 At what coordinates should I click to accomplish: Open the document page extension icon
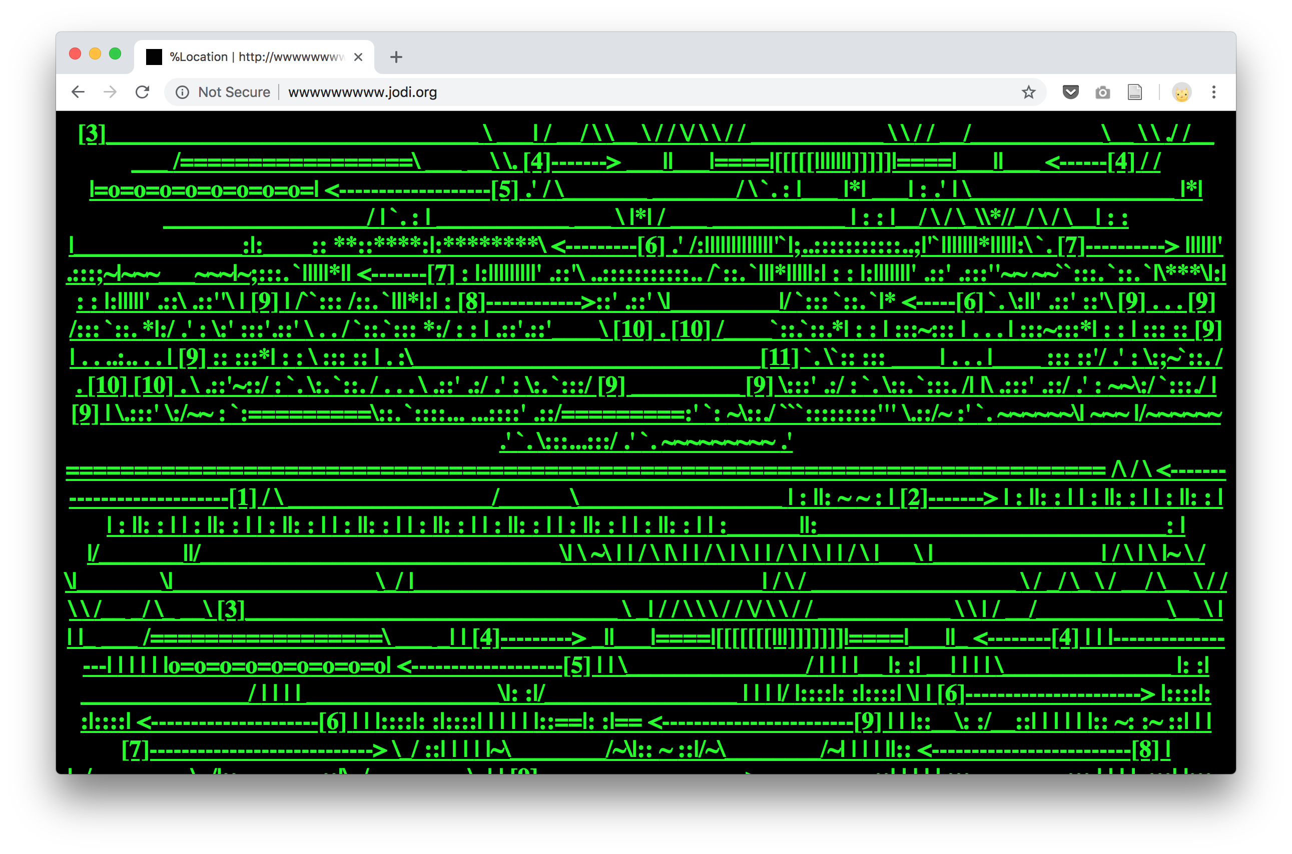coord(1134,92)
